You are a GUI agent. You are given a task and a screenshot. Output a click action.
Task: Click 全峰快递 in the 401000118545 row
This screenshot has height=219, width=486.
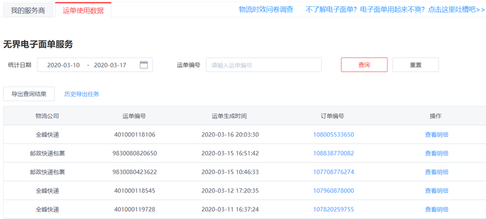tap(47, 190)
